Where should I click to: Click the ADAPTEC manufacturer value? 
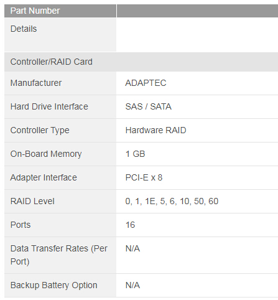click(146, 83)
